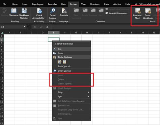Choose the first paste option icon
Image resolution: width=160 pixels, height=125 pixels.
59,62
